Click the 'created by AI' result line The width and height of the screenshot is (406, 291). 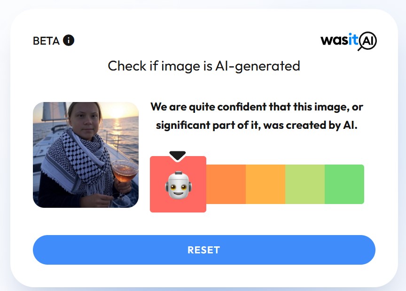click(x=257, y=125)
